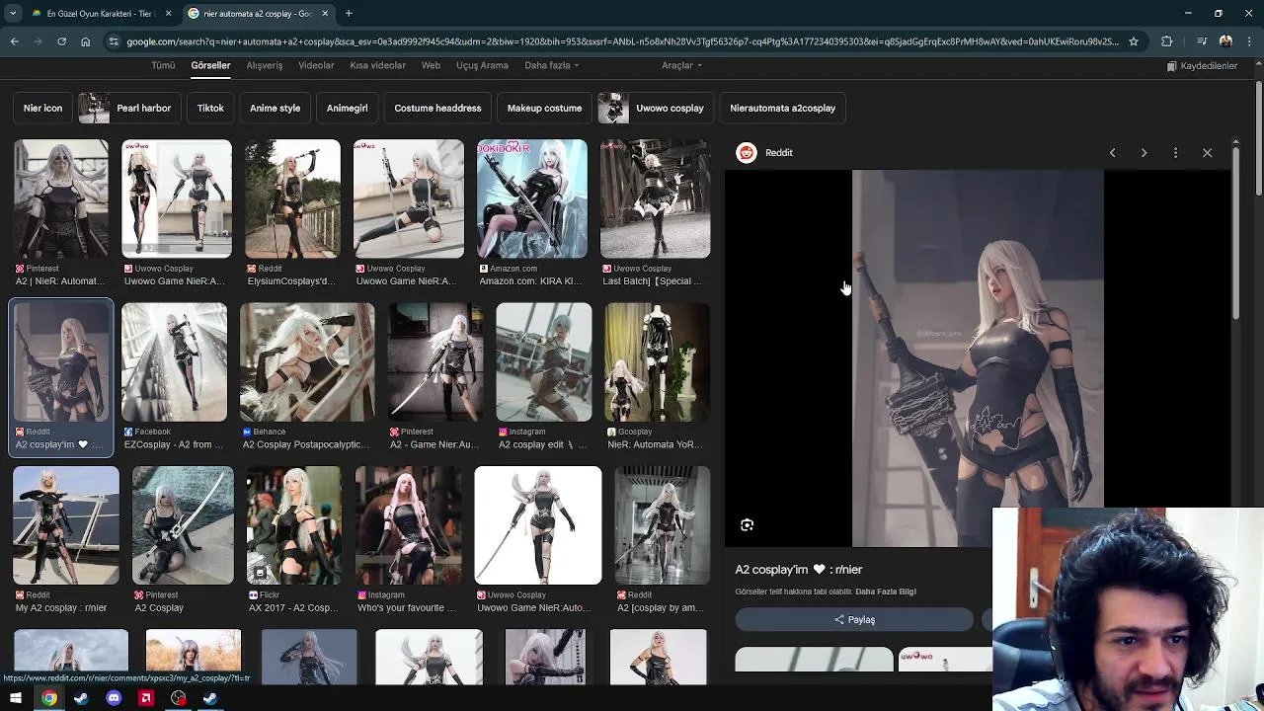Viewport: 1264px width, 711px height.
Task: Close the image preview panel
Action: click(1207, 153)
